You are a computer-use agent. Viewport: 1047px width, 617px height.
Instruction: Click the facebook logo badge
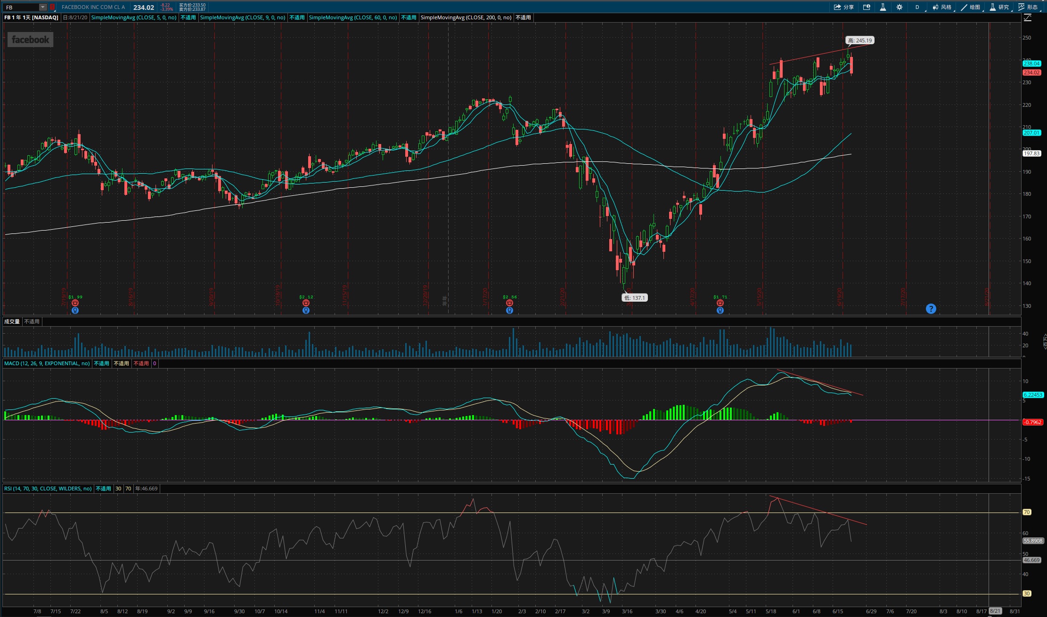pyautogui.click(x=30, y=40)
